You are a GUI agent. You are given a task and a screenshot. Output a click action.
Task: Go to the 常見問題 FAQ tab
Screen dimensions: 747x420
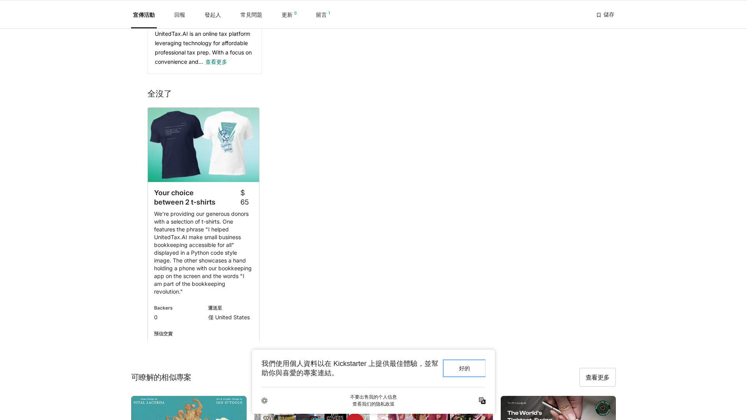point(251,15)
